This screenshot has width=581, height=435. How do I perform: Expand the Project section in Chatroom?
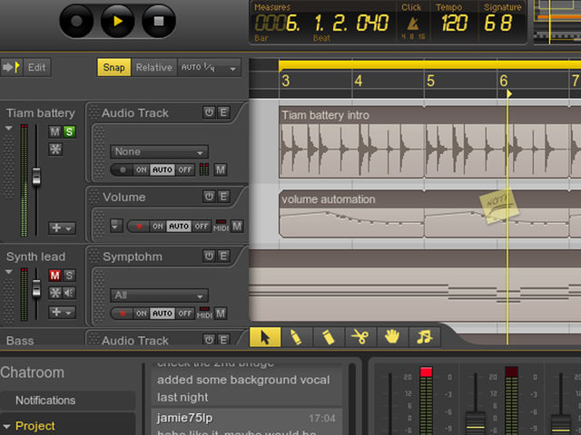[x=6, y=427]
